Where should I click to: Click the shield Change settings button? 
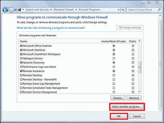click(130, 27)
